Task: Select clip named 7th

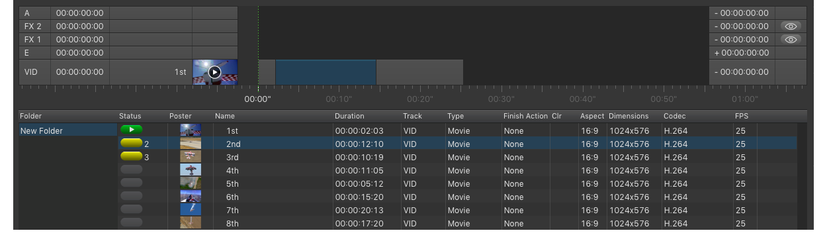Action: click(x=232, y=211)
